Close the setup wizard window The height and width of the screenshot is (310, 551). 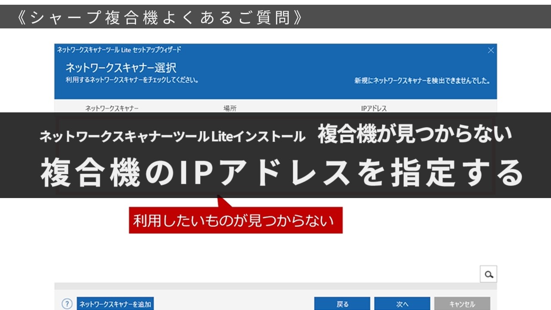click(x=491, y=50)
